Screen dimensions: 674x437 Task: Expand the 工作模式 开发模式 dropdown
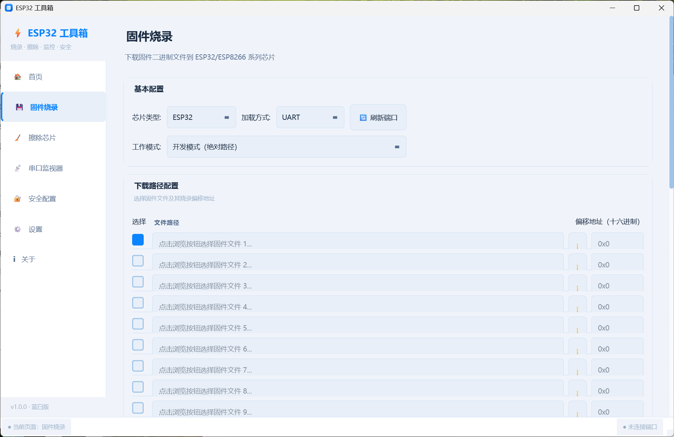pos(287,147)
